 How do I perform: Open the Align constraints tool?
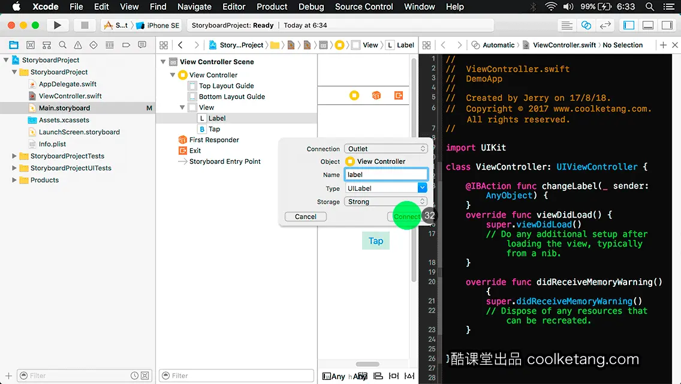point(378,376)
